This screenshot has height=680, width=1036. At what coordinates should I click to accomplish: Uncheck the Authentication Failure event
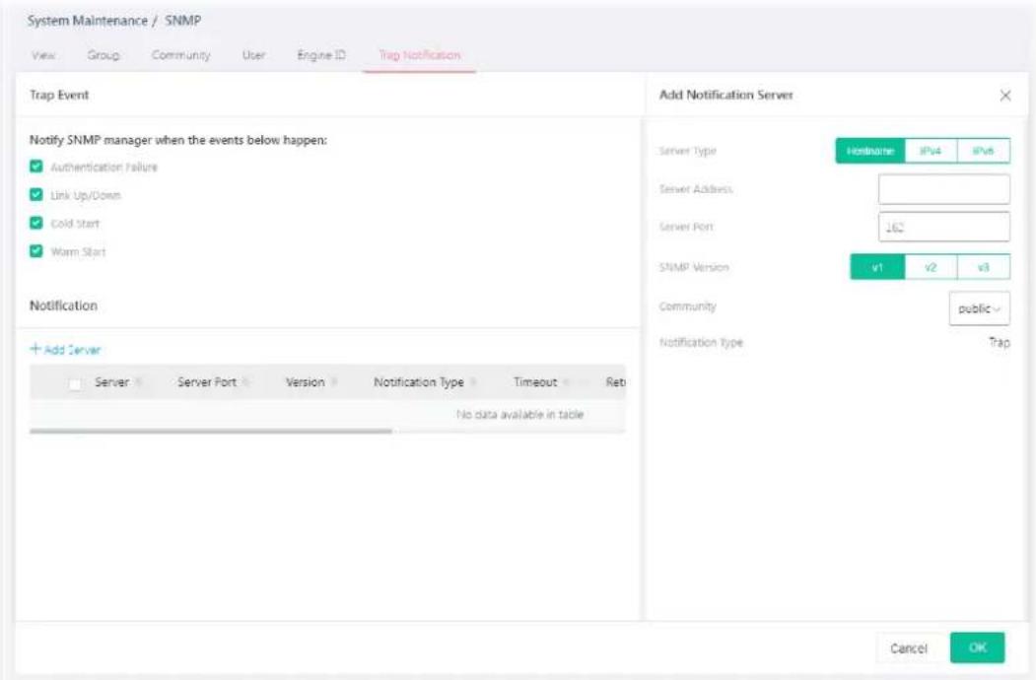tap(36, 167)
